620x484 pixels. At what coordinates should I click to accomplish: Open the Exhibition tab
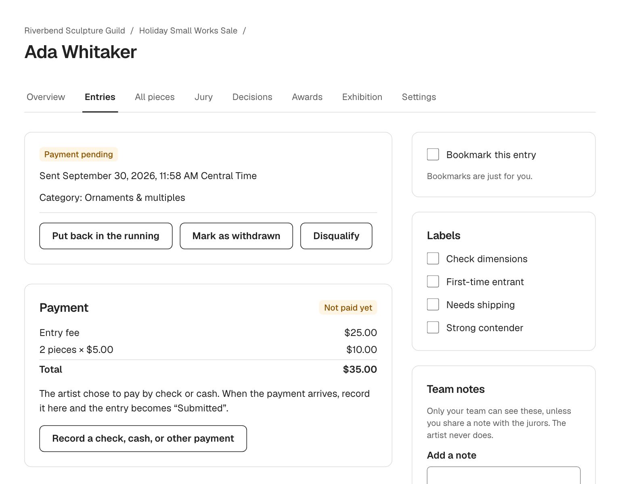(362, 97)
